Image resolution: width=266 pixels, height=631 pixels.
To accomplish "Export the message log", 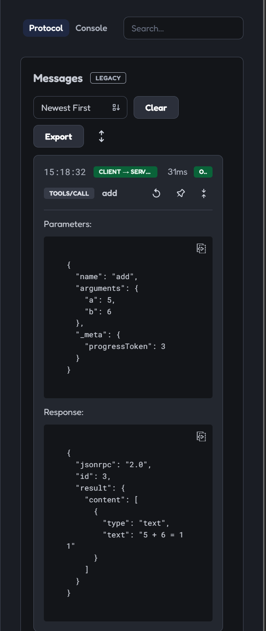I will tap(58, 137).
